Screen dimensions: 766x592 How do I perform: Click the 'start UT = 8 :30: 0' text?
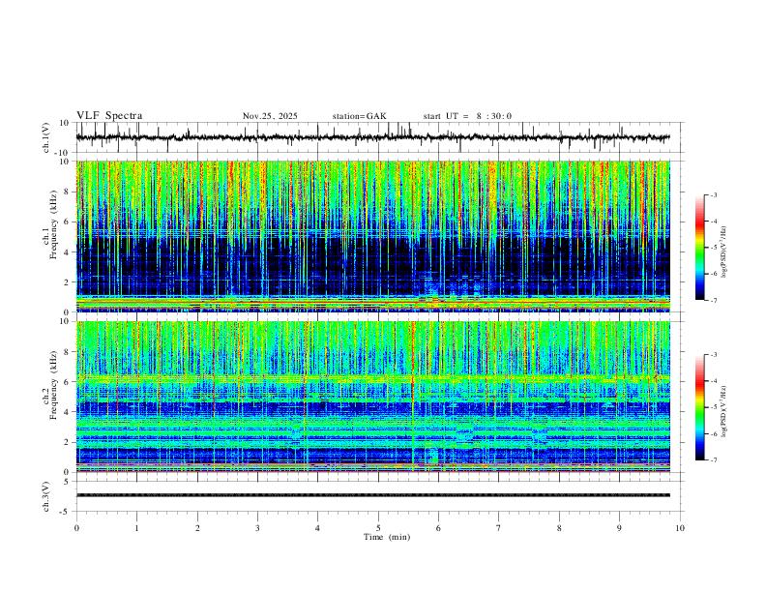click(x=467, y=116)
